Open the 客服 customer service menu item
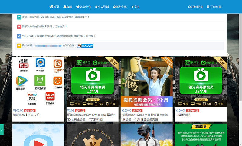 coord(67,7)
